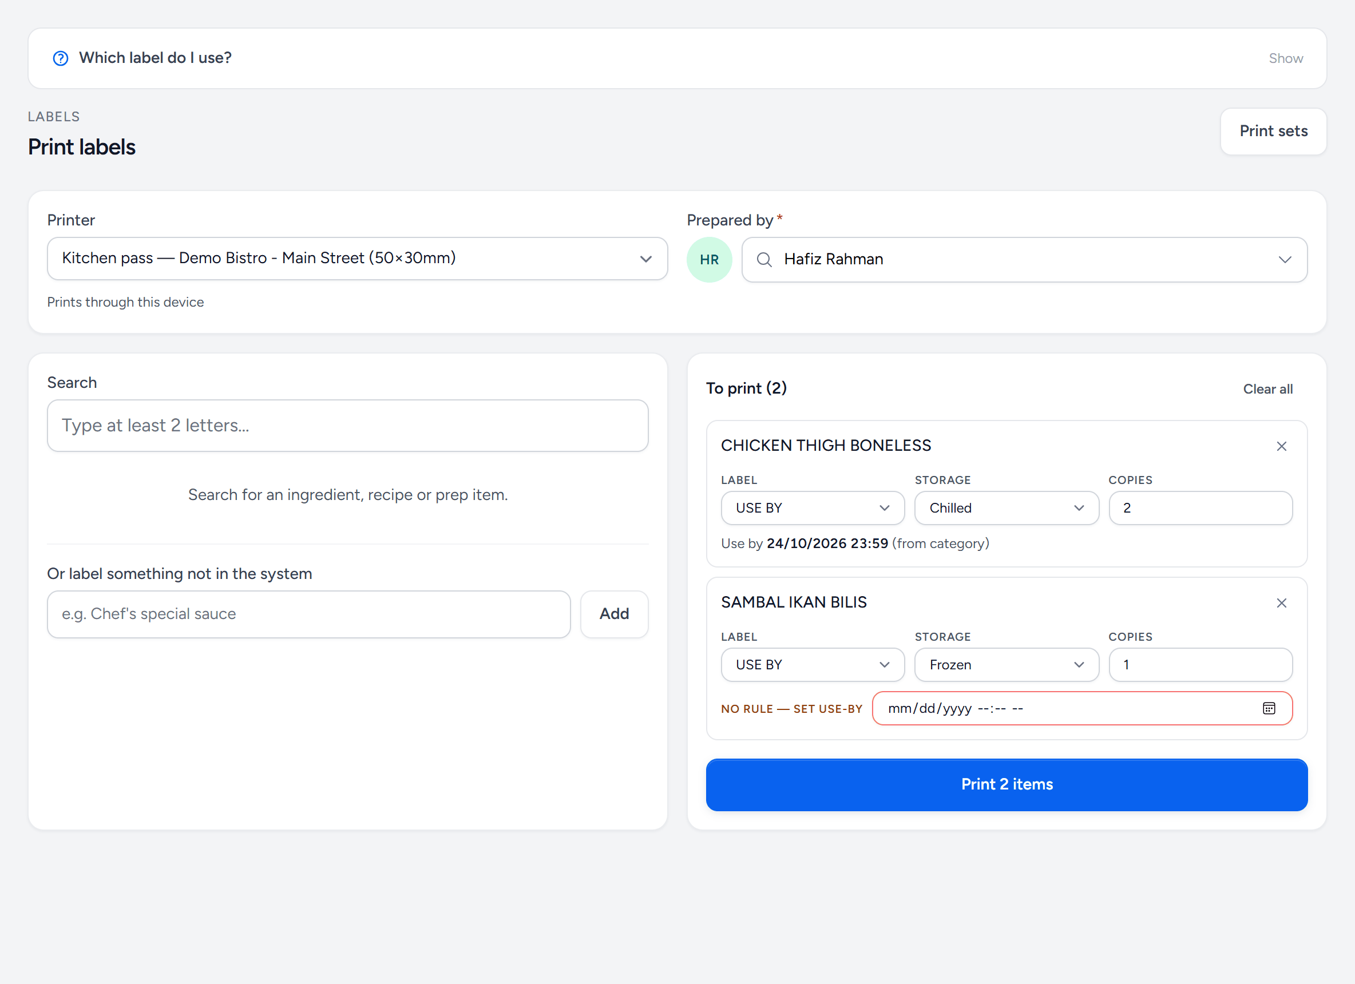Click the 'Which label do I use?' heading
Image resolution: width=1355 pixels, height=984 pixels.
[155, 58]
